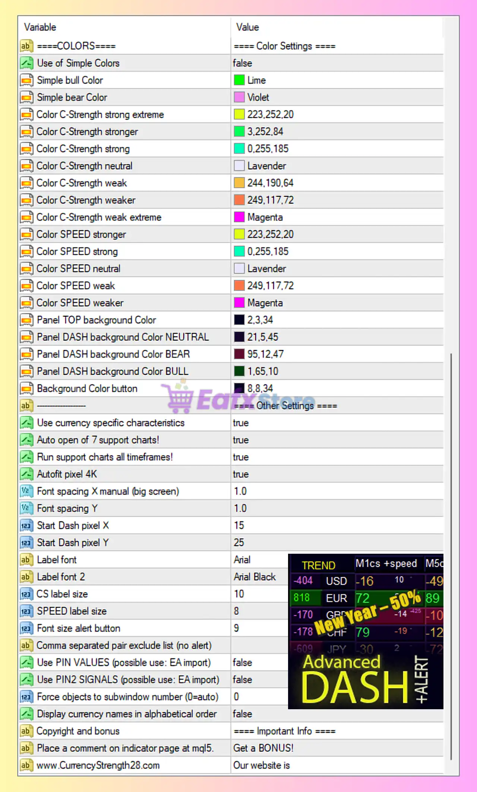Click the string icon beside ====COLORS====
Viewport: 477px width, 792px height.
click(x=26, y=46)
